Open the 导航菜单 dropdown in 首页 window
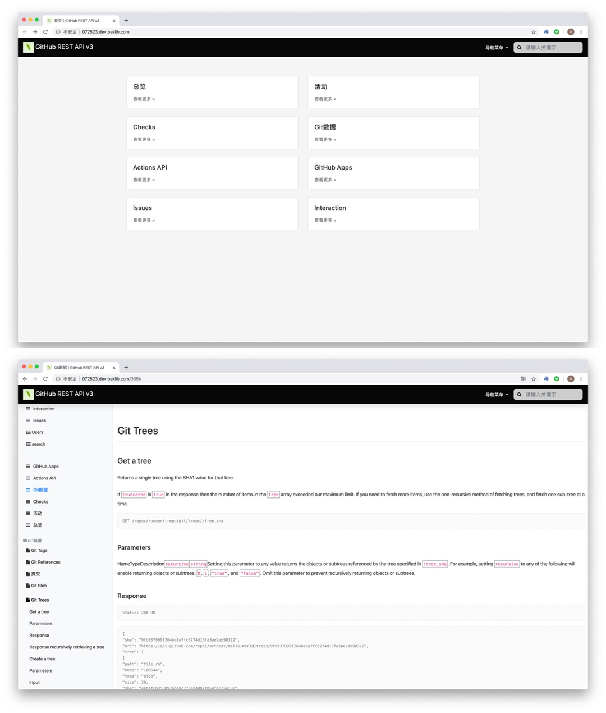This screenshot has height=713, width=606. (497, 48)
